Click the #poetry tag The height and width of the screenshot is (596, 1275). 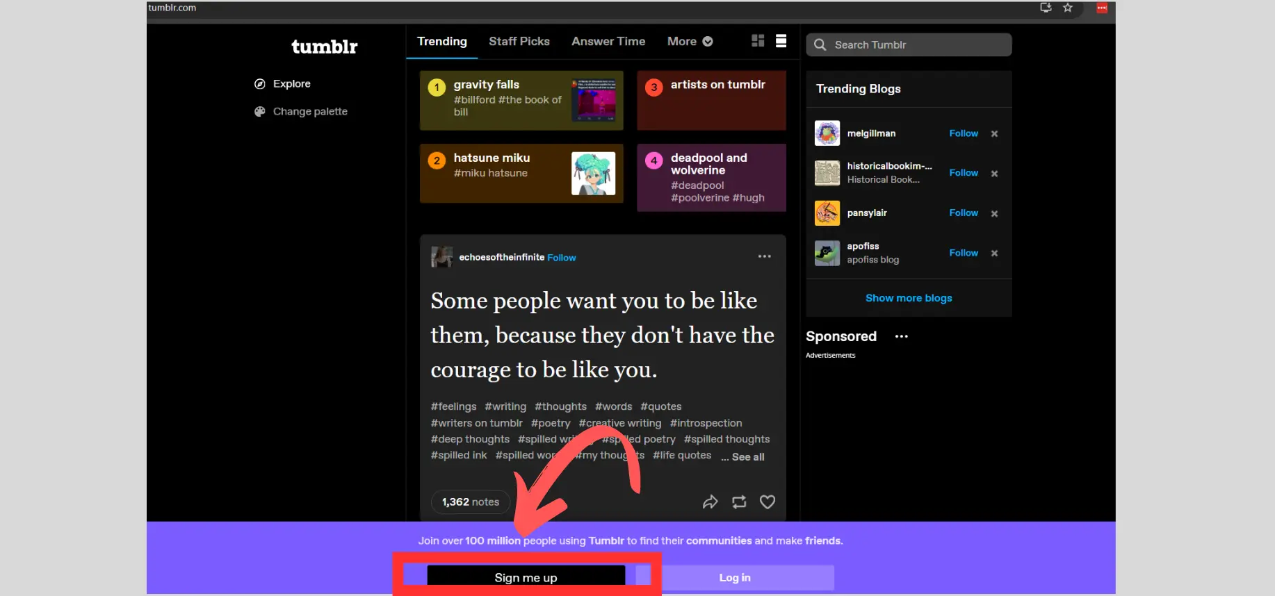[551, 423]
